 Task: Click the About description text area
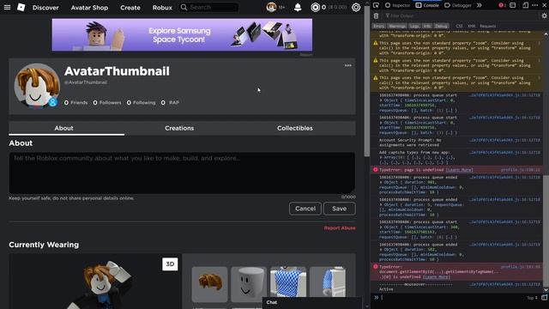coord(182,173)
